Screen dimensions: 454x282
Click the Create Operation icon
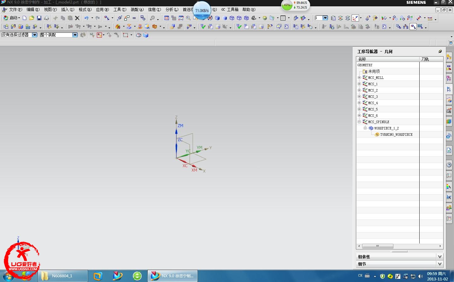coord(35,27)
